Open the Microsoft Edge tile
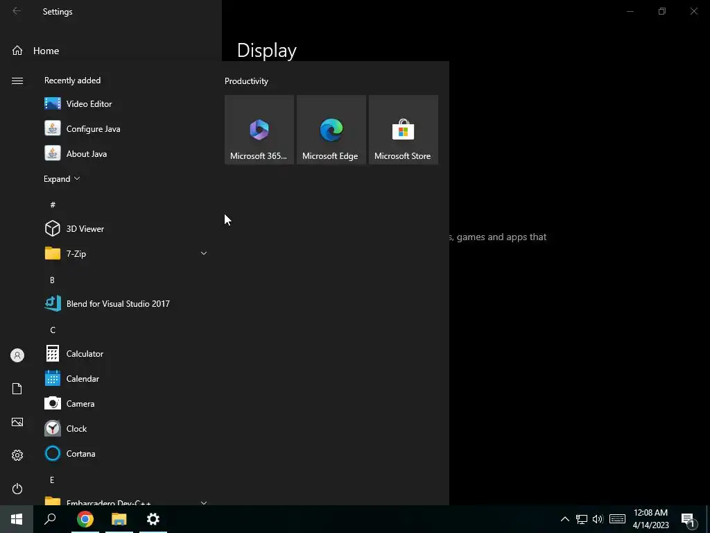 coord(331,130)
